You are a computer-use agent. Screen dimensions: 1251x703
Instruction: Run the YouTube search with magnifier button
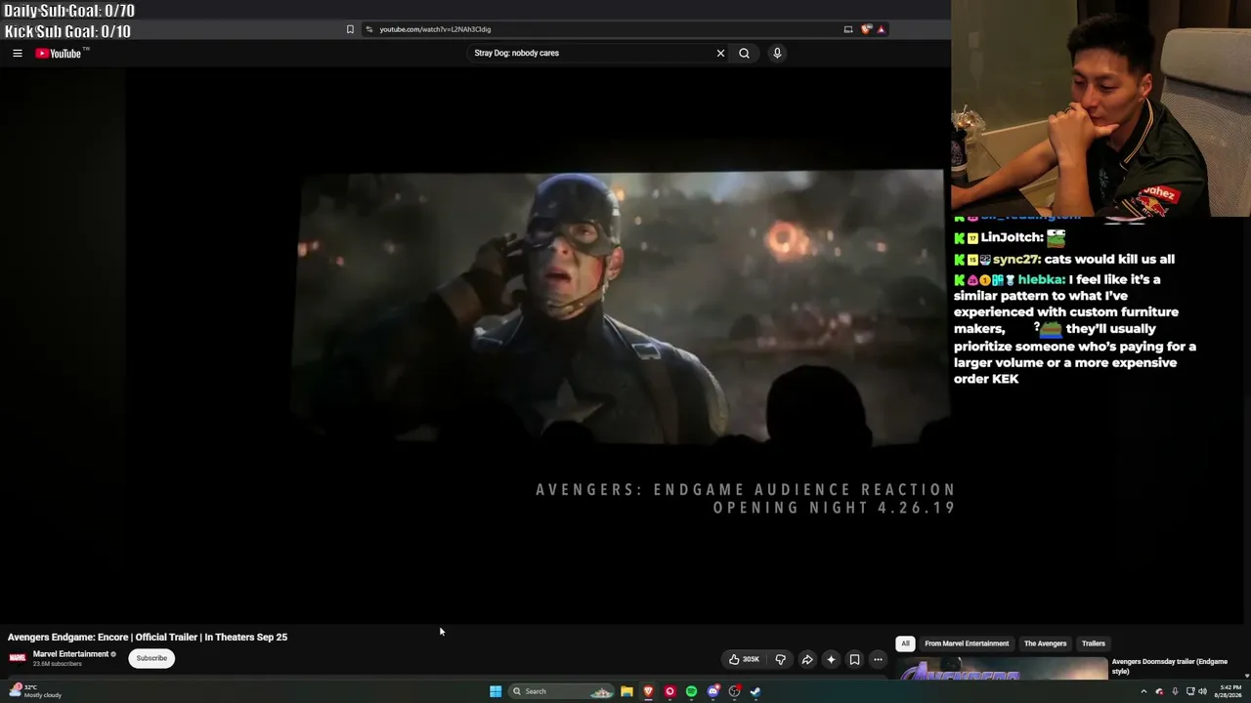point(744,53)
